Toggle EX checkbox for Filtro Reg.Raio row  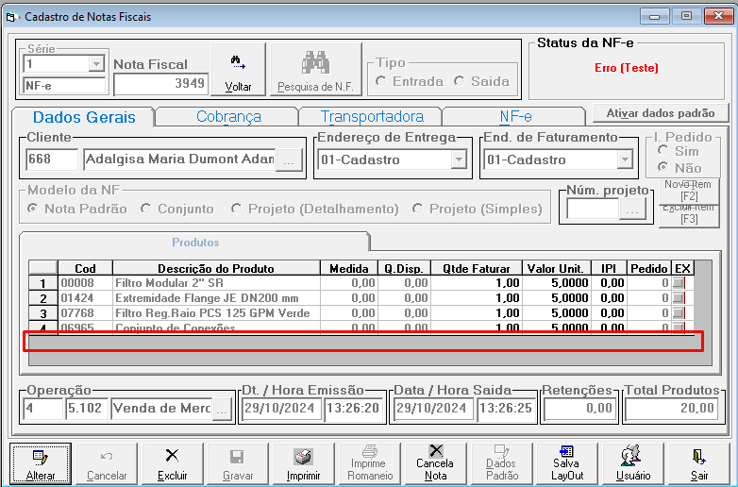(679, 313)
